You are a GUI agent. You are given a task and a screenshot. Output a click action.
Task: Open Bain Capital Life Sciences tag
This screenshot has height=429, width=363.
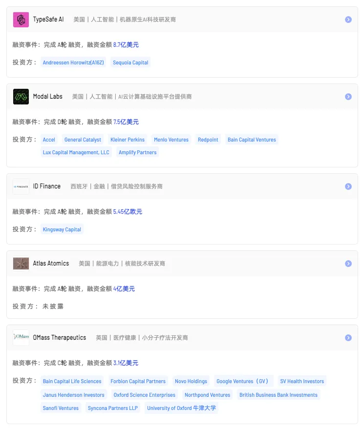point(72,381)
